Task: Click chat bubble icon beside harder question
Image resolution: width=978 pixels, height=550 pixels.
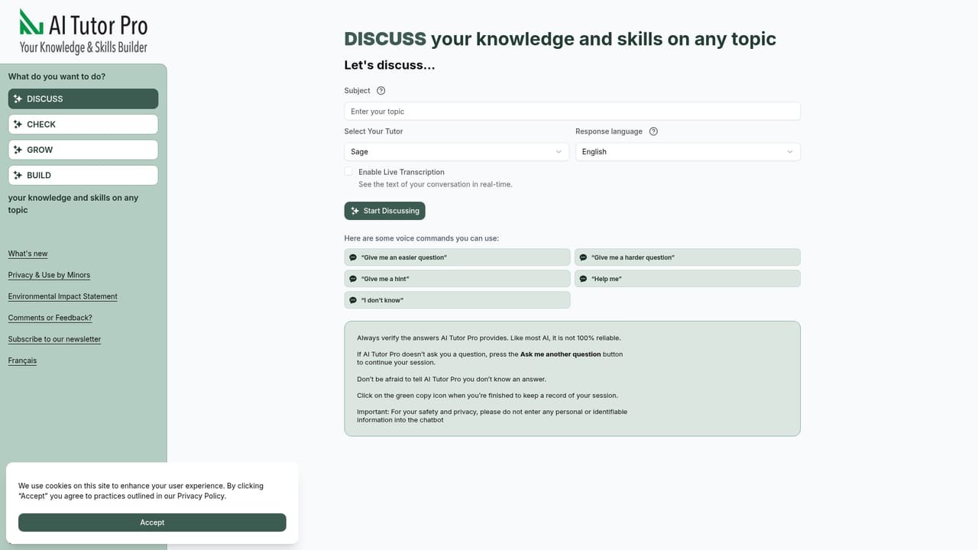Action: [583, 257]
